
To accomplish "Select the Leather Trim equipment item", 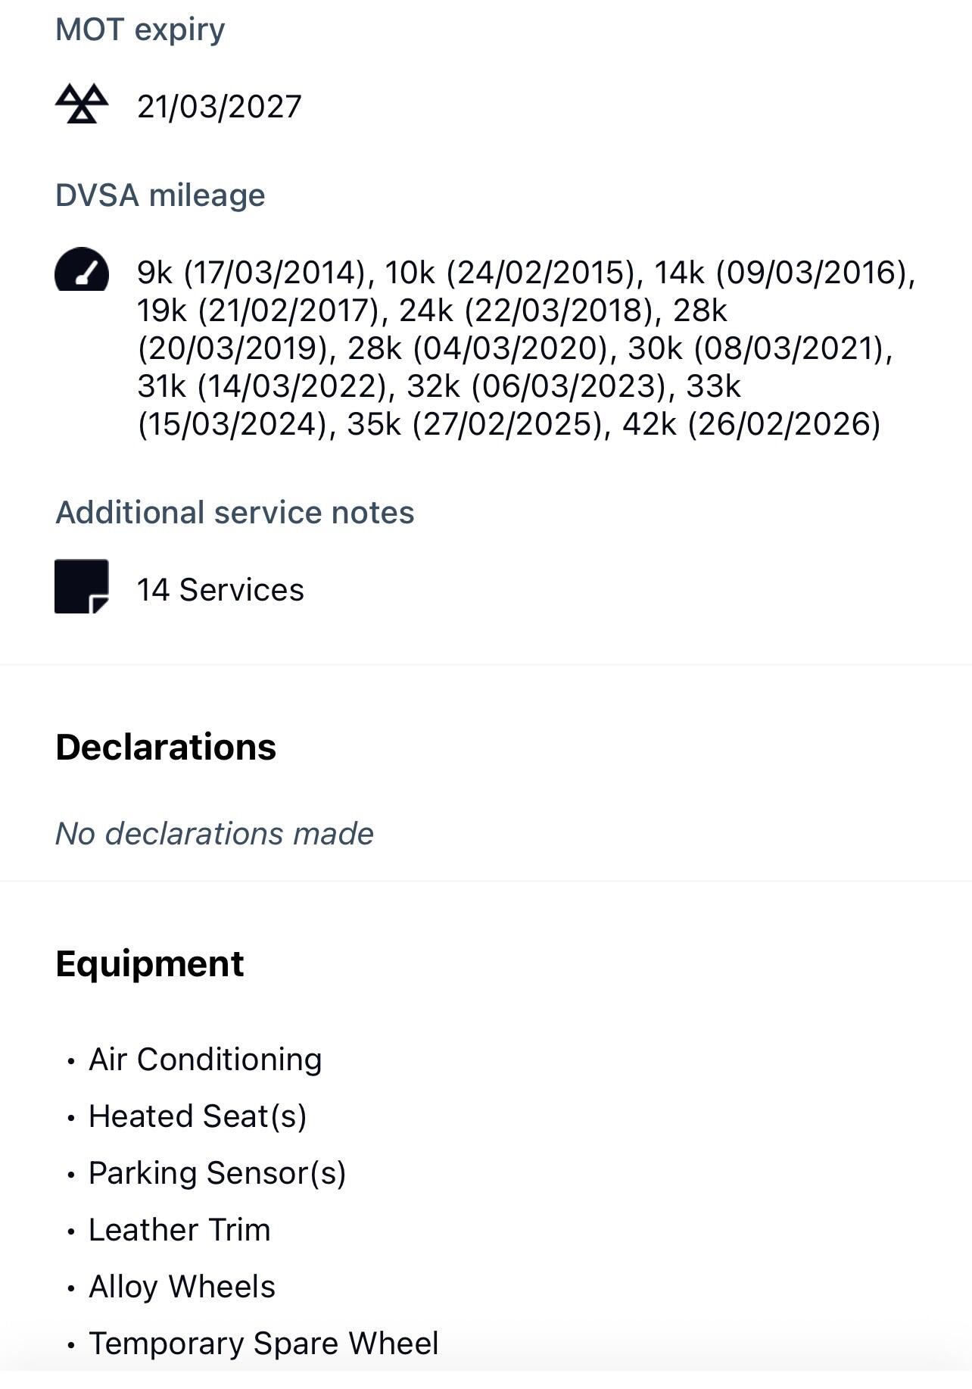I will pyautogui.click(x=179, y=1230).
